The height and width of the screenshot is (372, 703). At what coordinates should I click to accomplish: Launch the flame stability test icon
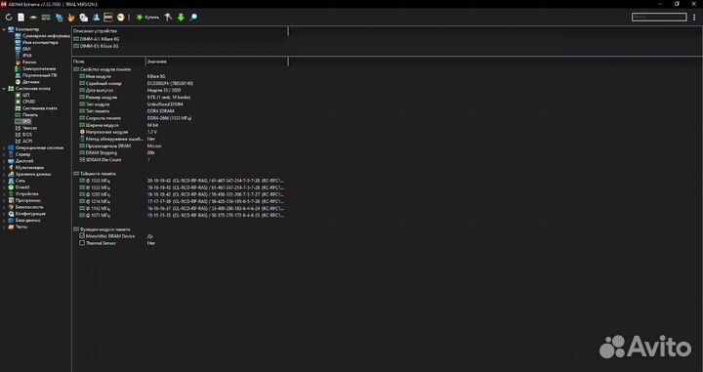click(71, 18)
